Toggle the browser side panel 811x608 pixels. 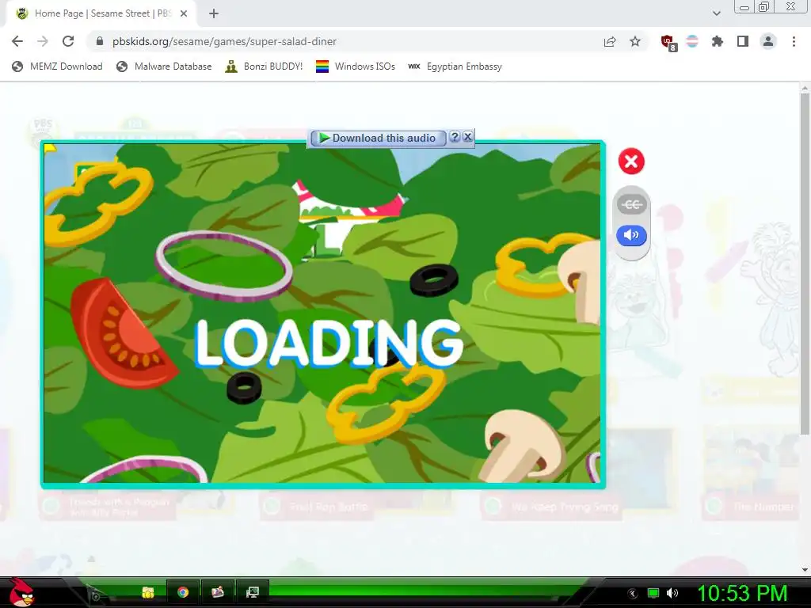pos(743,41)
